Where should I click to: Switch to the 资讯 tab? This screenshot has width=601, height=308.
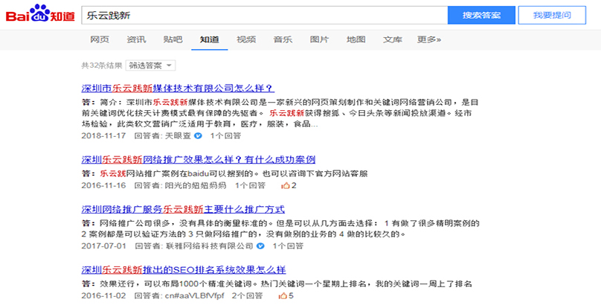point(136,39)
